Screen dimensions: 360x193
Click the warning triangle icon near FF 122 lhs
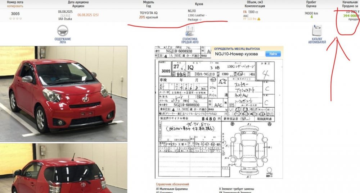[258, 19]
